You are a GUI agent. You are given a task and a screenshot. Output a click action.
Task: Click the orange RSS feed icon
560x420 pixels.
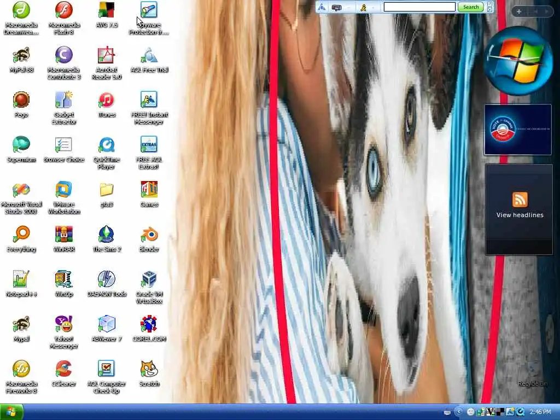(520, 199)
